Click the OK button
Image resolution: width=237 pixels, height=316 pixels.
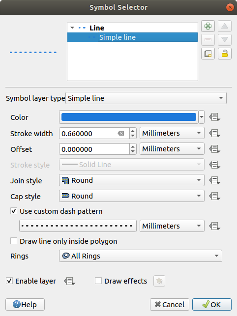pyautogui.click(x=211, y=304)
